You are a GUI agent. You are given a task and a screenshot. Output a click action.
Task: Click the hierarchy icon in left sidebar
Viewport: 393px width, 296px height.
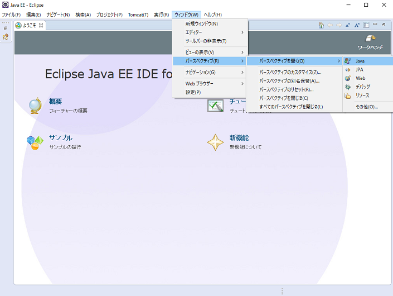[x=6, y=37]
